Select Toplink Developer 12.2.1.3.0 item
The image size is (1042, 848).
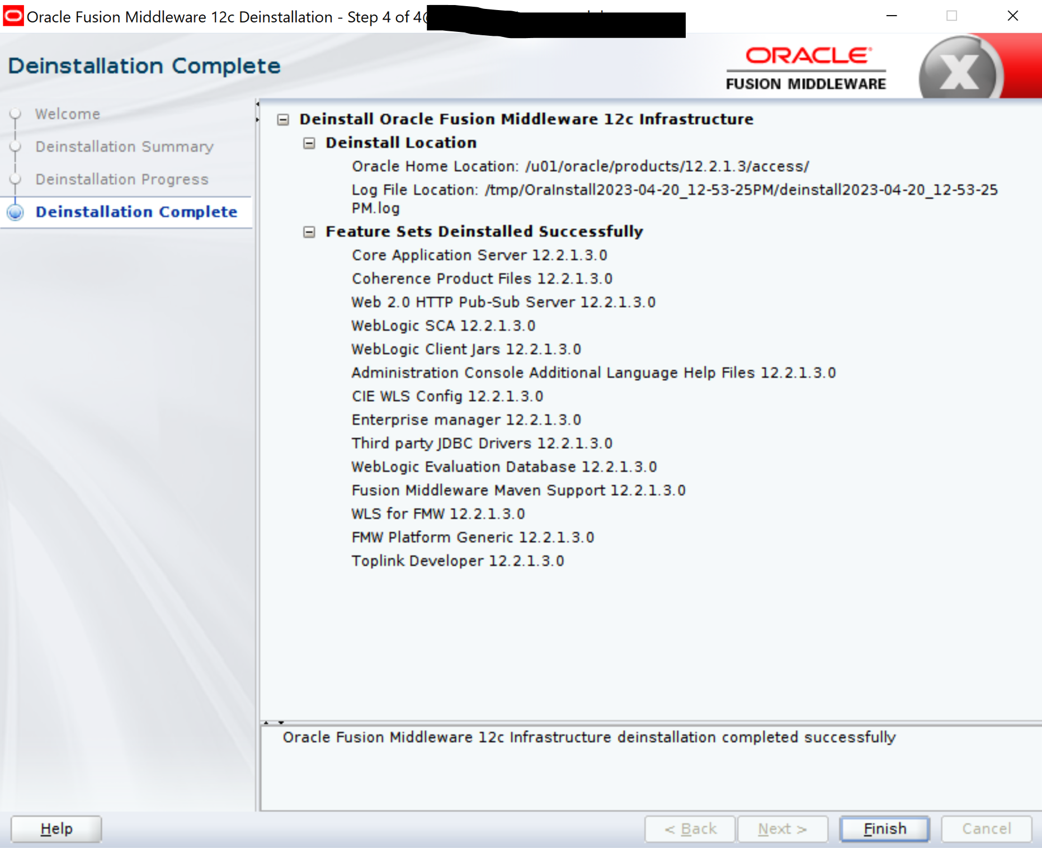pyautogui.click(x=458, y=561)
